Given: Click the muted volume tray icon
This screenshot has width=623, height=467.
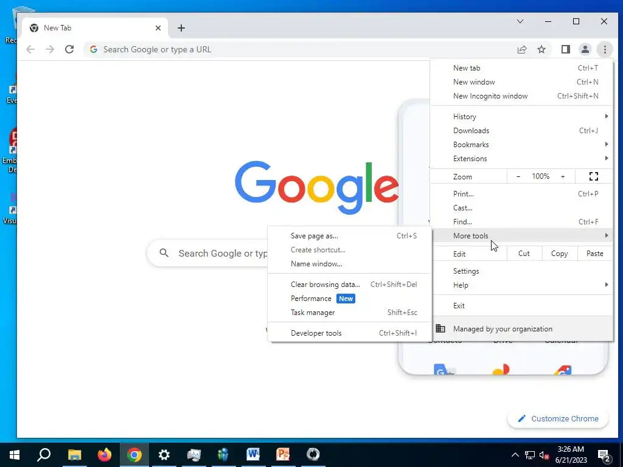Looking at the screenshot, I should coord(545,455).
